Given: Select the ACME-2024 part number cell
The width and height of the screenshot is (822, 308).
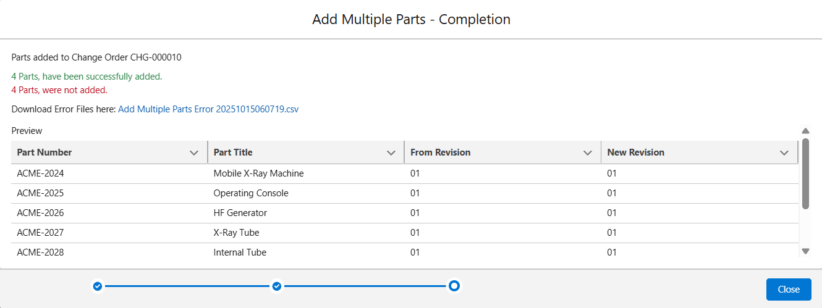Looking at the screenshot, I should click(40, 173).
